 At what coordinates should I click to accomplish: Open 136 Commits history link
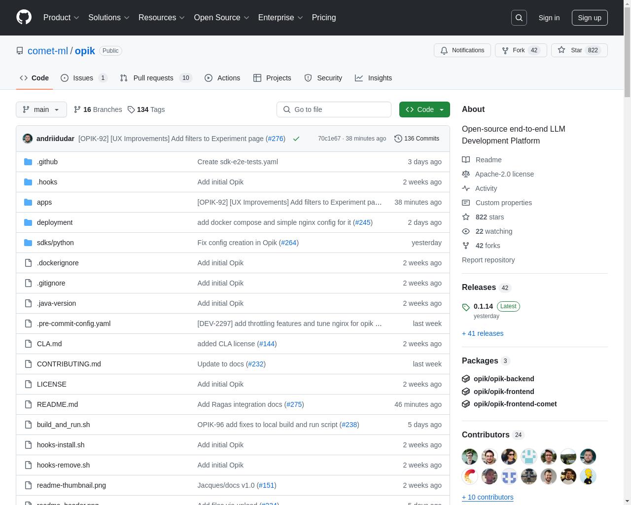417,139
